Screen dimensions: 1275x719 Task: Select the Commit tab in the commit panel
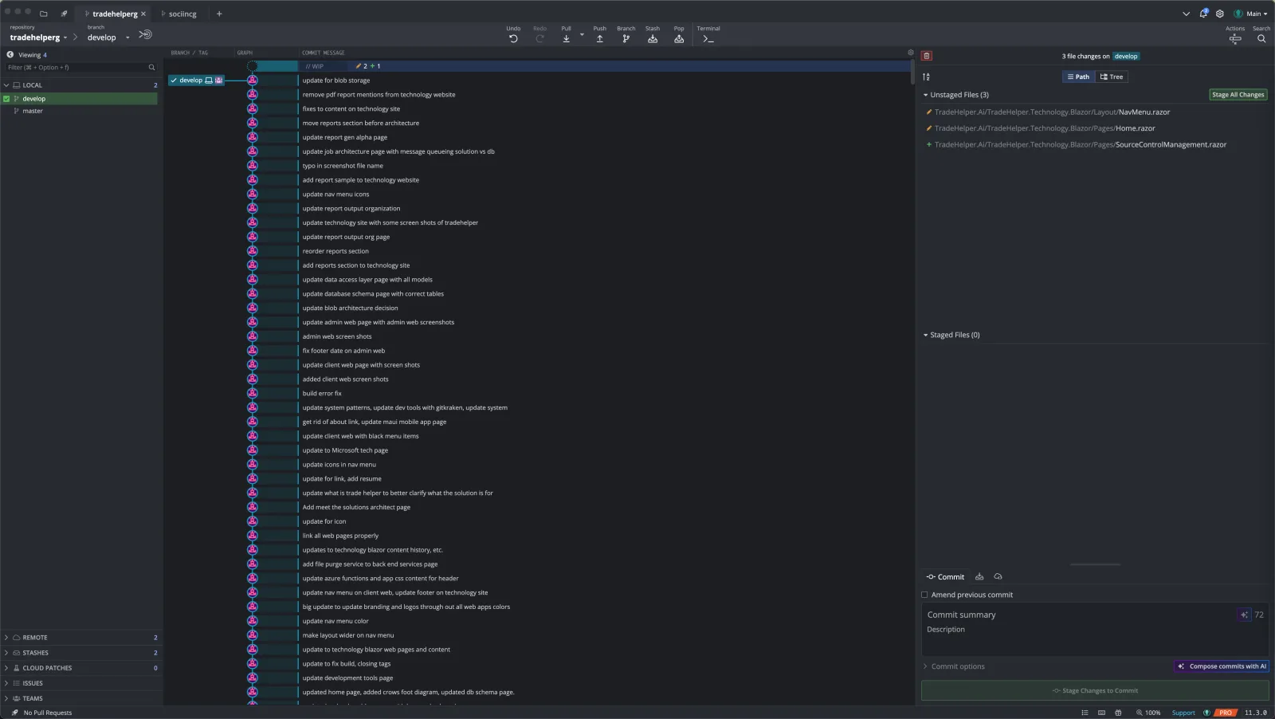click(x=945, y=576)
